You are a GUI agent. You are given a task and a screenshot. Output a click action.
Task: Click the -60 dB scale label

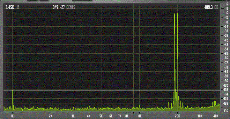pyautogui.click(x=226, y=54)
